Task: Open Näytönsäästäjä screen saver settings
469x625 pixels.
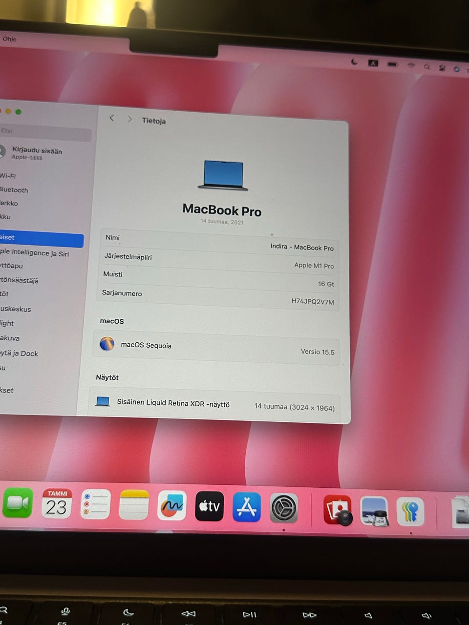Action: pyautogui.click(x=19, y=280)
